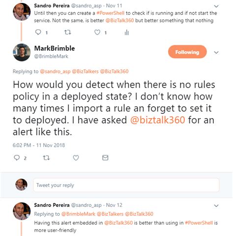Toggle the Following button for MarkBrimble
The image size is (233, 236).
[x=187, y=52]
